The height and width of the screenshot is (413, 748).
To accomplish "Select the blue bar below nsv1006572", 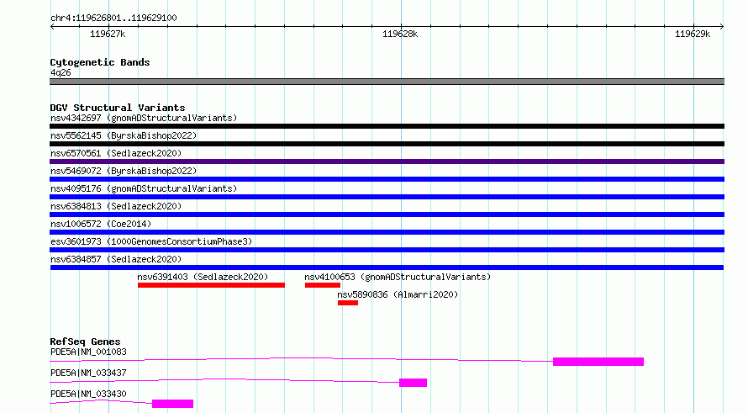I will coord(387,232).
